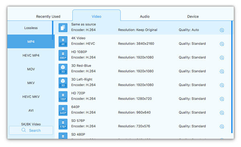
Task: Choose the SD 480P preset title
Action: [78, 135]
